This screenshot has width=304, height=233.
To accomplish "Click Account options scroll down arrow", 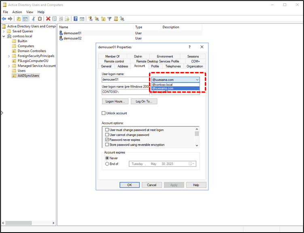I will [x=197, y=145].
